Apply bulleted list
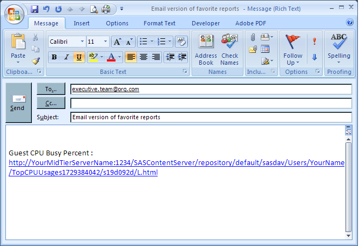 [144, 42]
